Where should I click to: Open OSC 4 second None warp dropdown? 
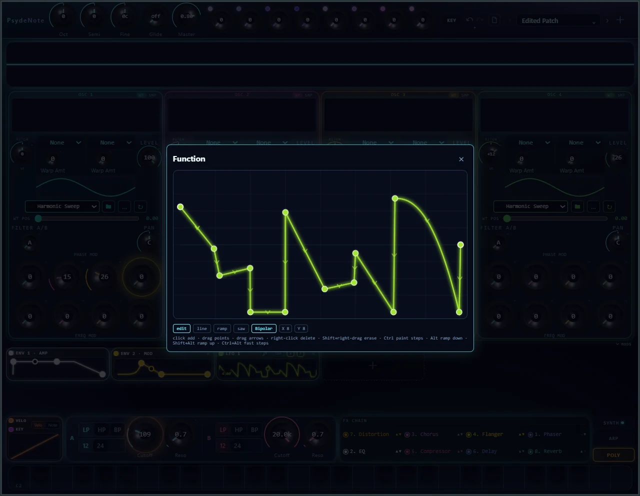[584, 142]
